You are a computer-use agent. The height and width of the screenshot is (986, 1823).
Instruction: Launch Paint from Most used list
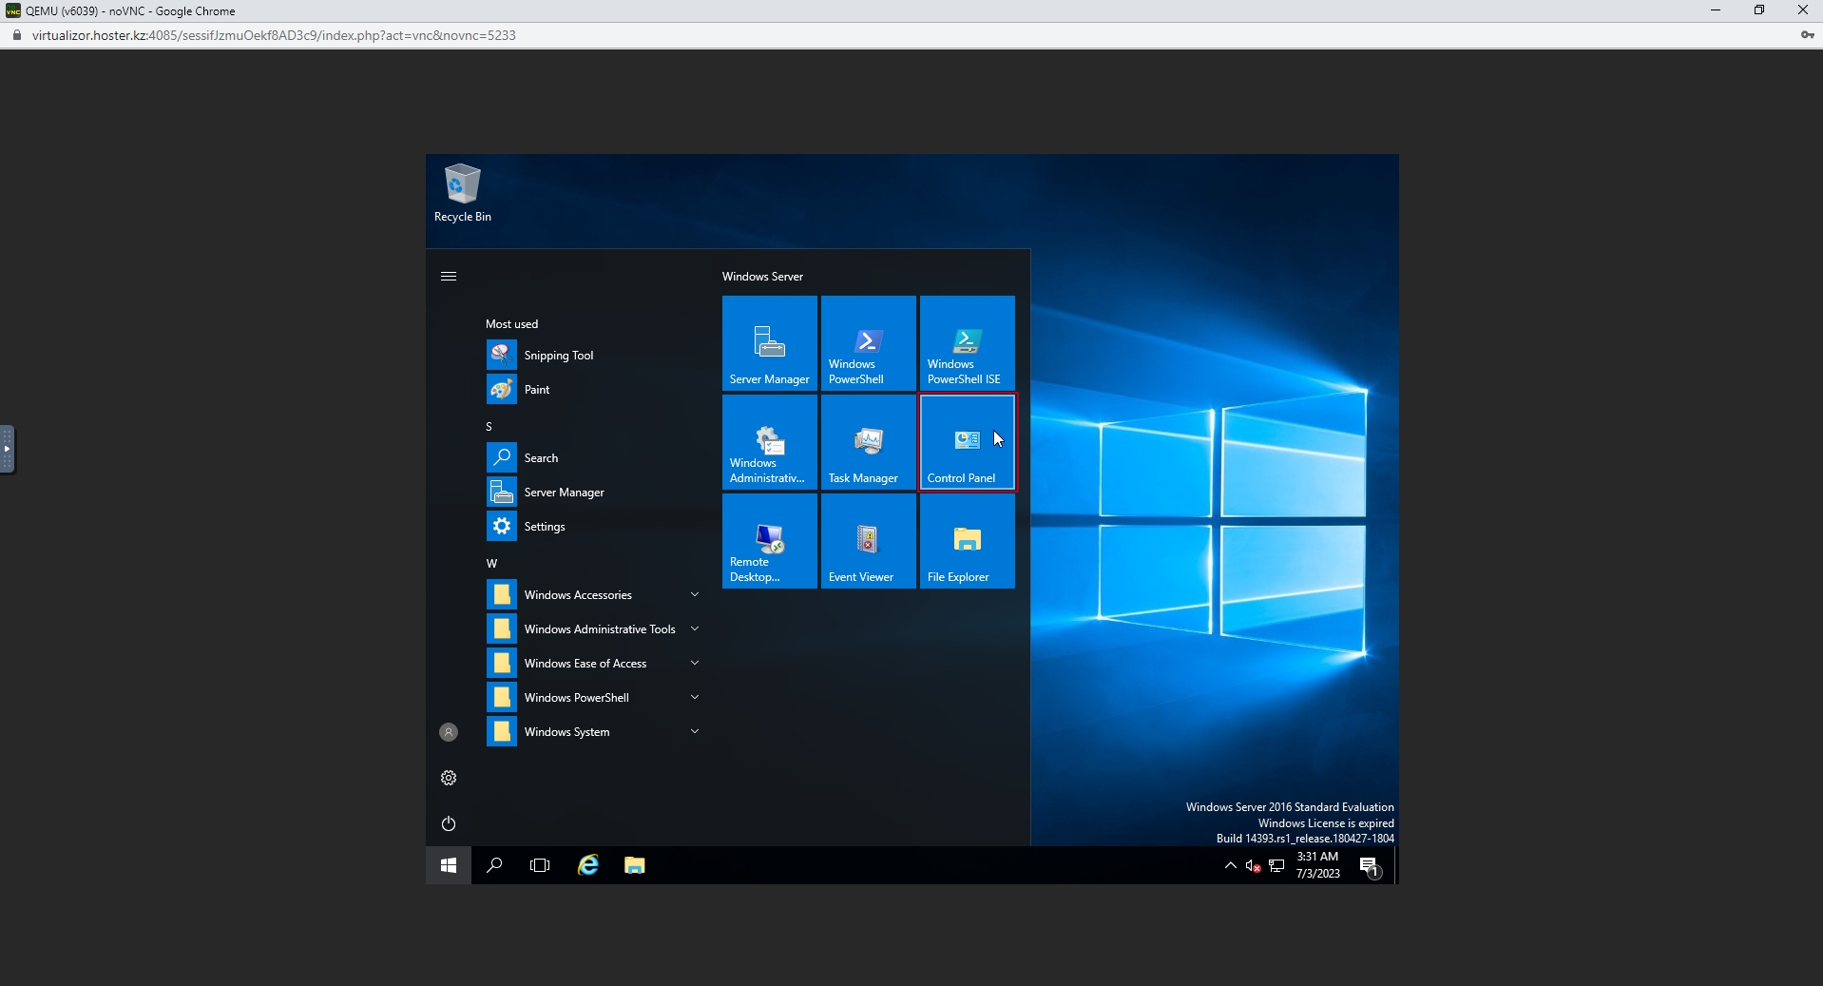tap(595, 389)
